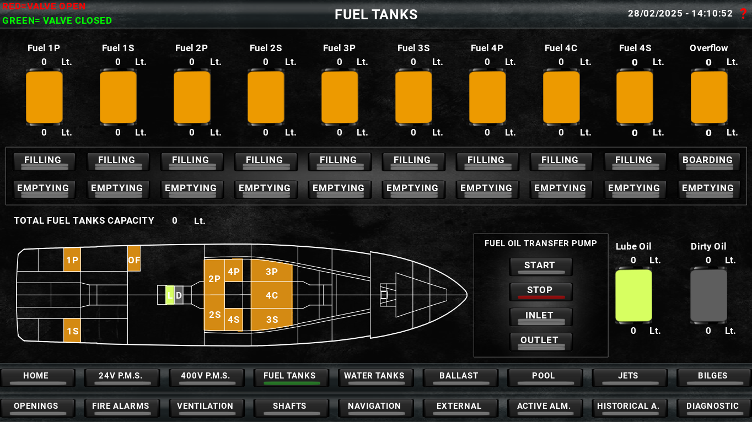Select tank 4C on ship diagram
The height and width of the screenshot is (422, 752).
[272, 295]
